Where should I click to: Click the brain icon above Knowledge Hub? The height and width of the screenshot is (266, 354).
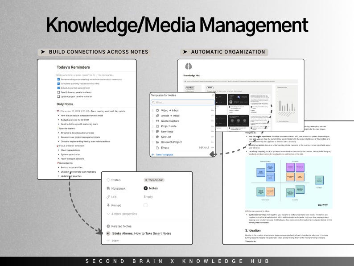(188, 66)
